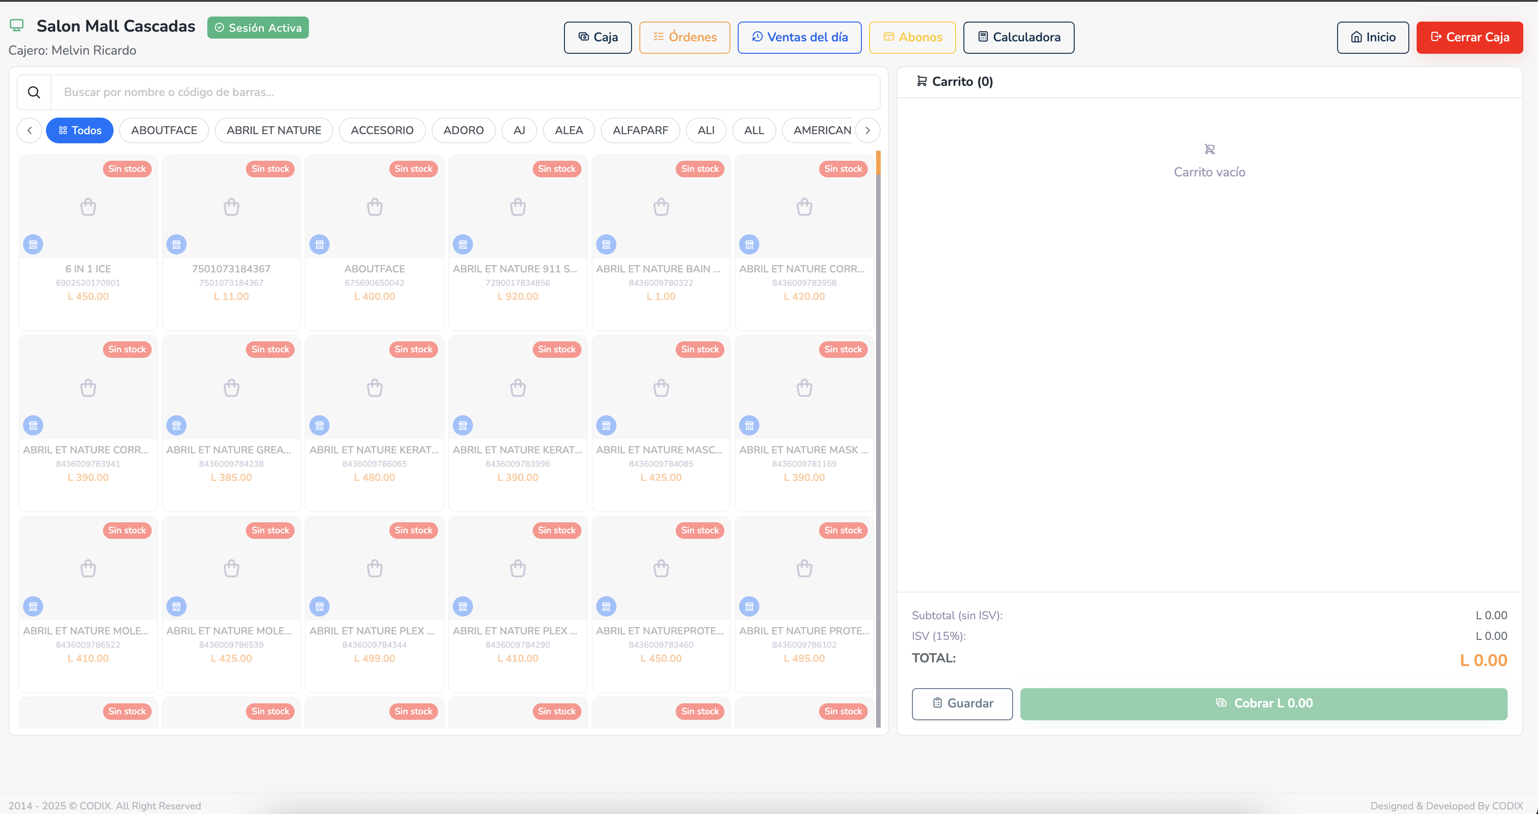Select the ALL category chip

tap(754, 131)
